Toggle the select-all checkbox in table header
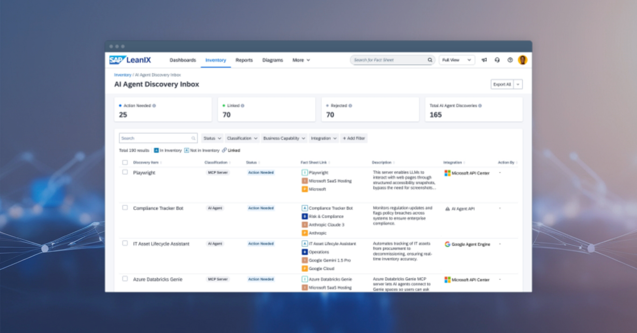Viewport: 637px width, 333px height. point(125,162)
